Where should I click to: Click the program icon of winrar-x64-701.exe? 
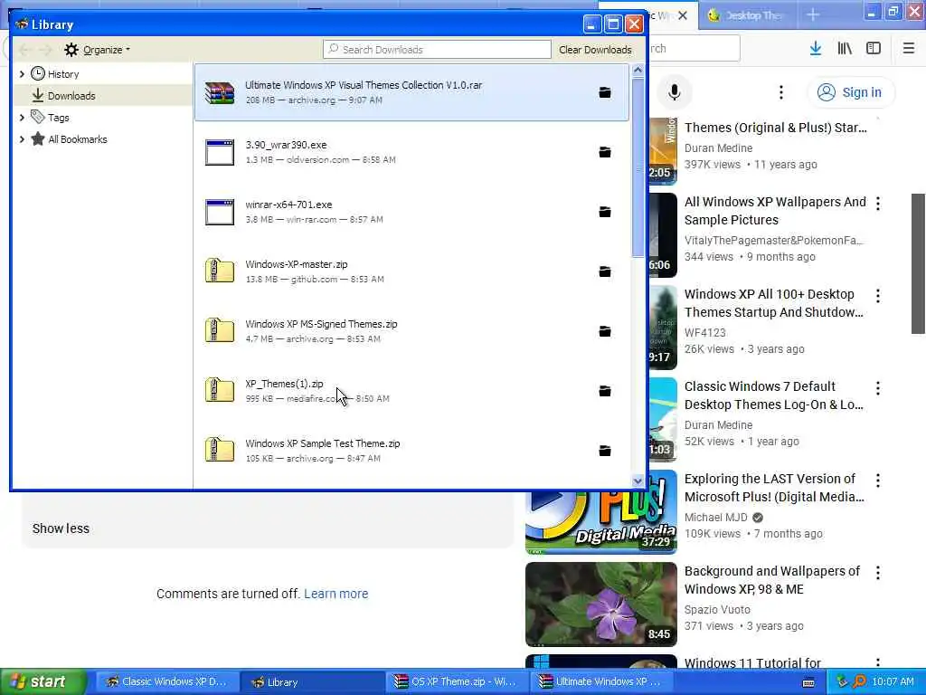click(220, 212)
